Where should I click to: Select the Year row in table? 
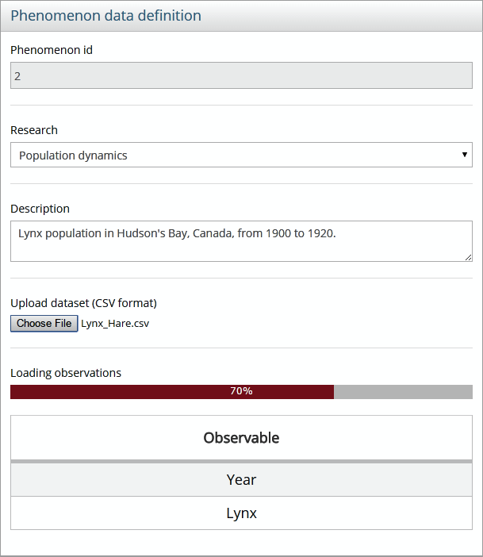241,480
